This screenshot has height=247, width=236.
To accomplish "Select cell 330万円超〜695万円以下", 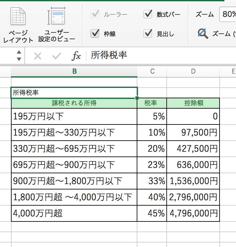I will (x=74, y=149).
